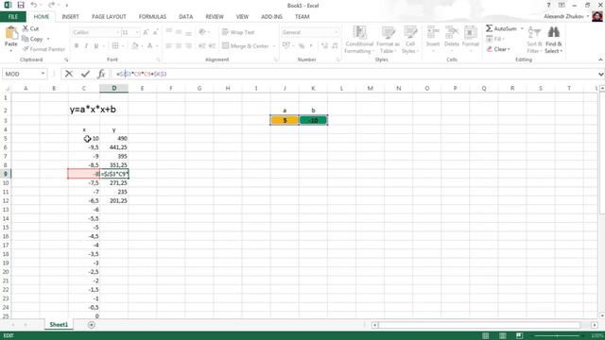Screen dimensions: 605x340
Task: Open Fill Color swatch
Action: point(134,46)
